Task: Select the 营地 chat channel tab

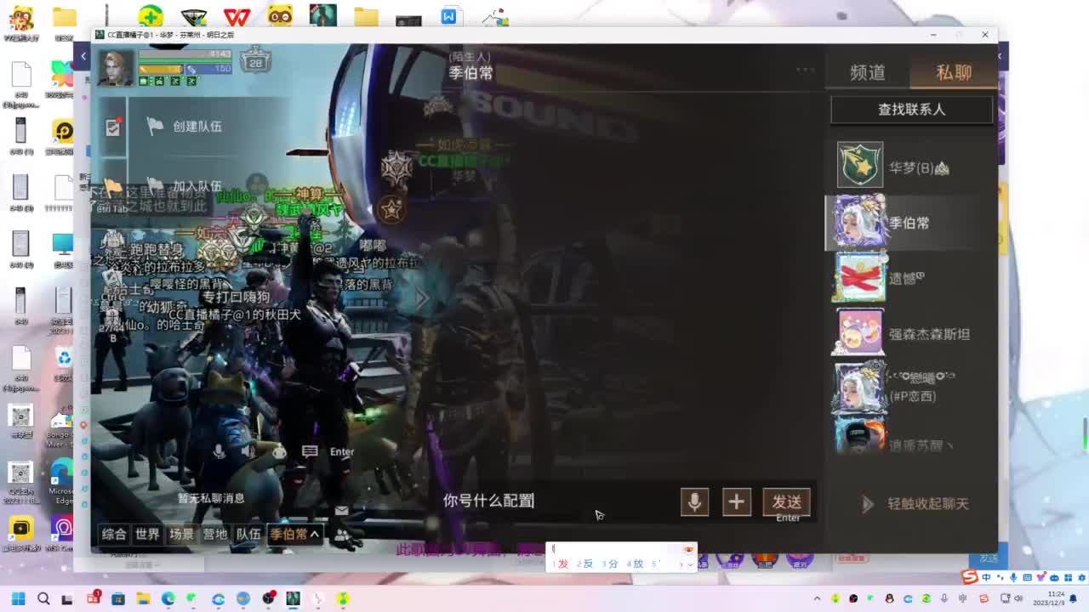Action: [214, 534]
